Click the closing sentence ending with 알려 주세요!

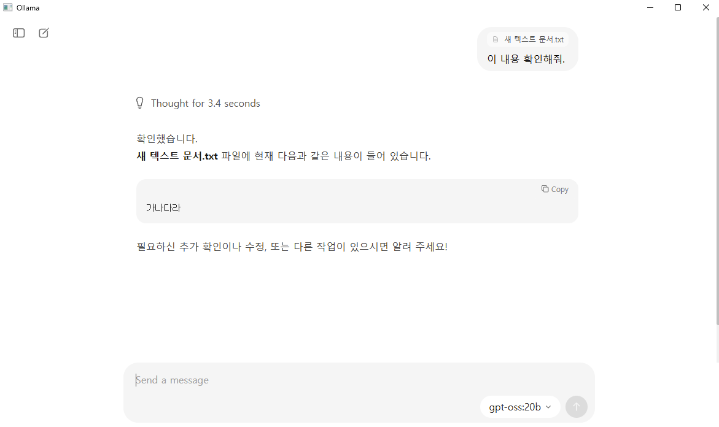(292, 247)
